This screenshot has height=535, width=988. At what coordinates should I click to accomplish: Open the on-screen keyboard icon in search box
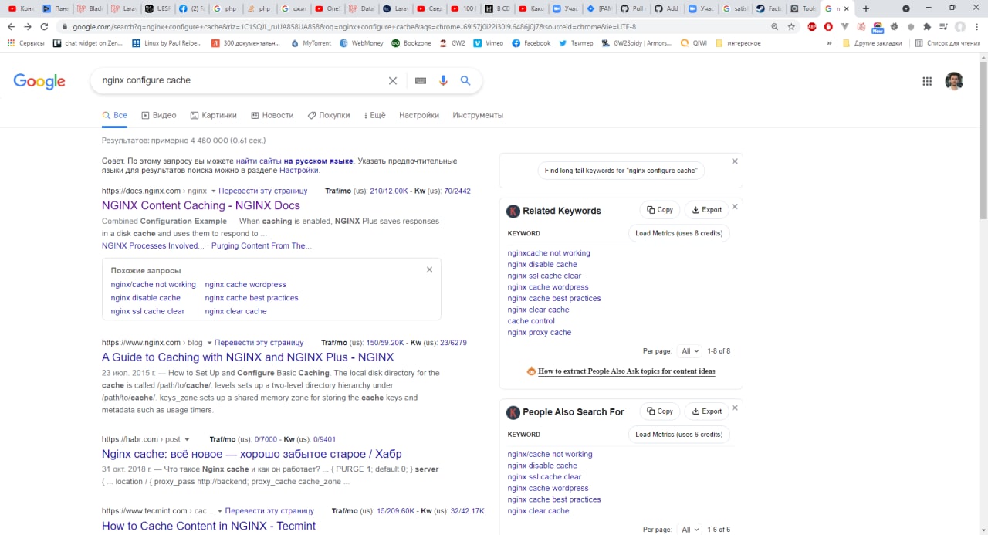coord(421,80)
